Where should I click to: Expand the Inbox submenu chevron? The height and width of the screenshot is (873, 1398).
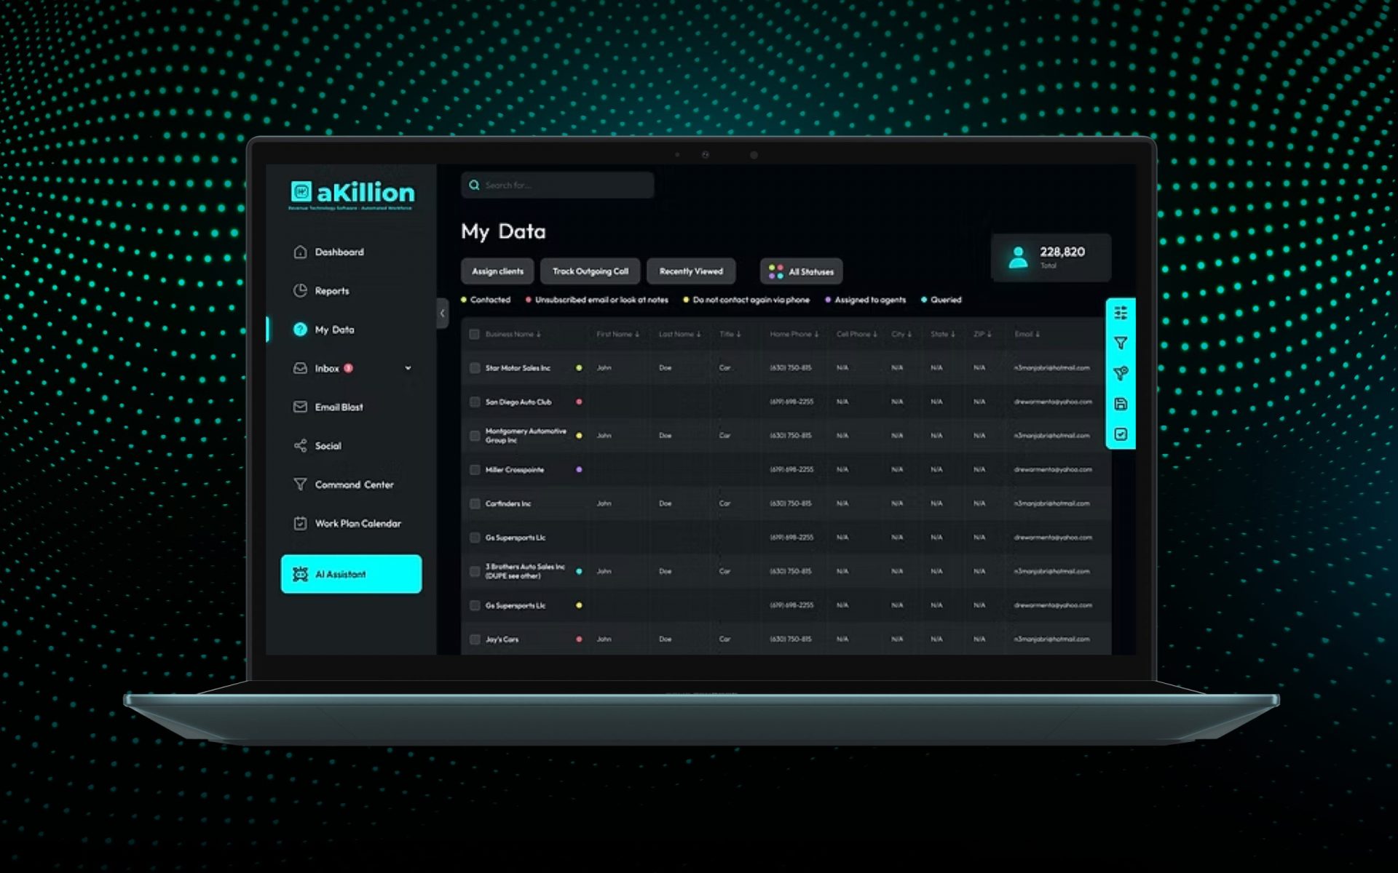[x=408, y=368]
